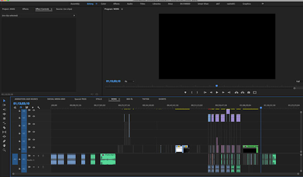
Task: Click the Go to In point button
Action: pos(205,92)
